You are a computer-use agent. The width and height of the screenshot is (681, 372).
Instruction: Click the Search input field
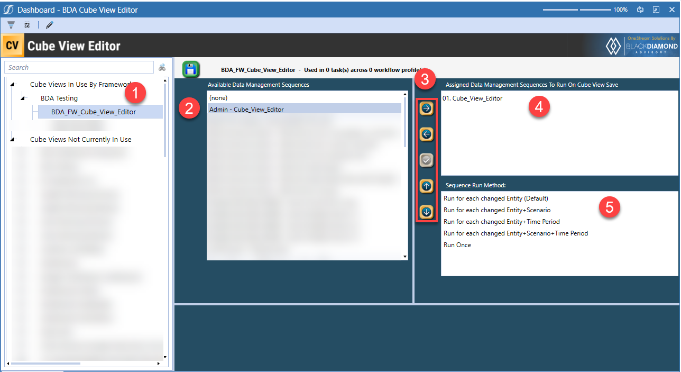point(78,67)
